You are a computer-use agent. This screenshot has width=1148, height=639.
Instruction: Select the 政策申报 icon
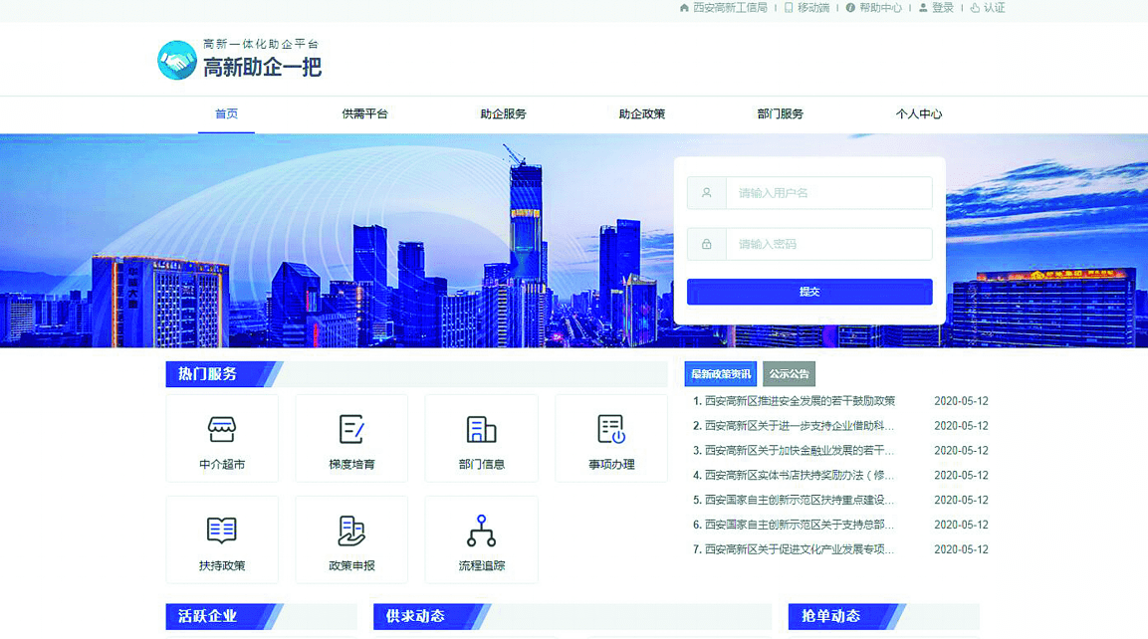pyautogui.click(x=350, y=539)
